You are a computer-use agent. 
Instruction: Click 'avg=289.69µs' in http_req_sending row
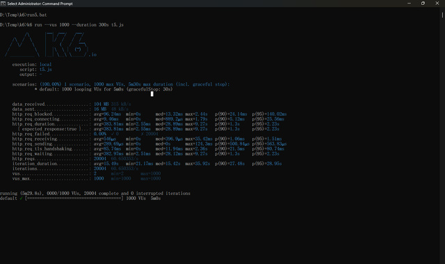point(108,143)
